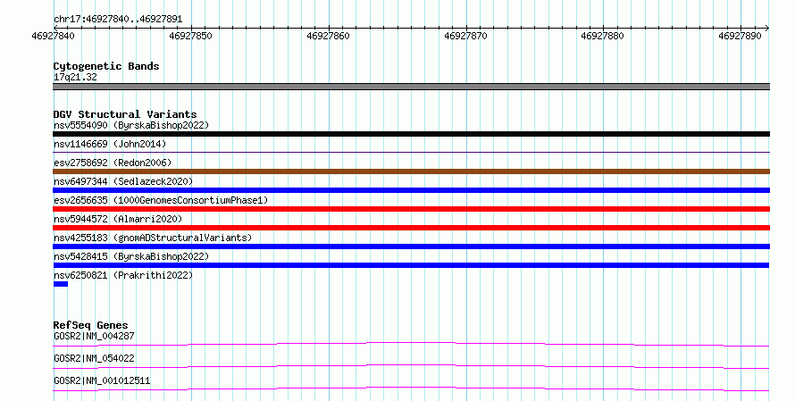Image resolution: width=795 pixels, height=401 pixels.
Task: Click the chr17:46927840..46927891 region label
Action: [x=118, y=19]
